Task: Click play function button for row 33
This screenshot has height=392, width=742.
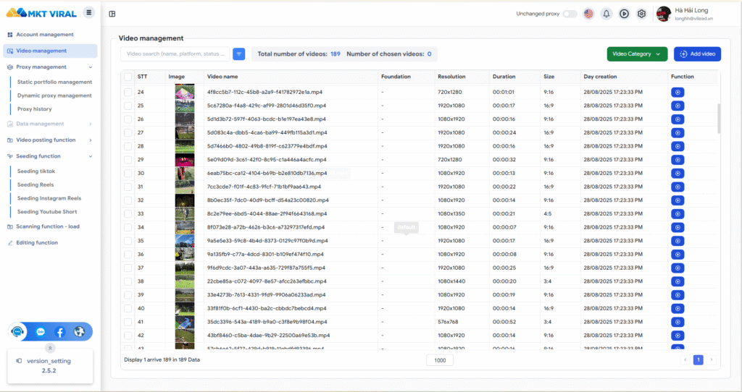Action: pos(678,214)
